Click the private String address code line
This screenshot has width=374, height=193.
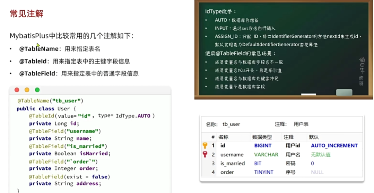[x=65, y=183]
